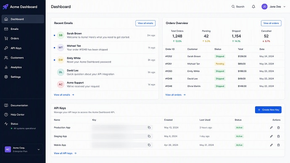Follow the View all API keys link
The height and width of the screenshot is (163, 290).
click(x=65, y=153)
